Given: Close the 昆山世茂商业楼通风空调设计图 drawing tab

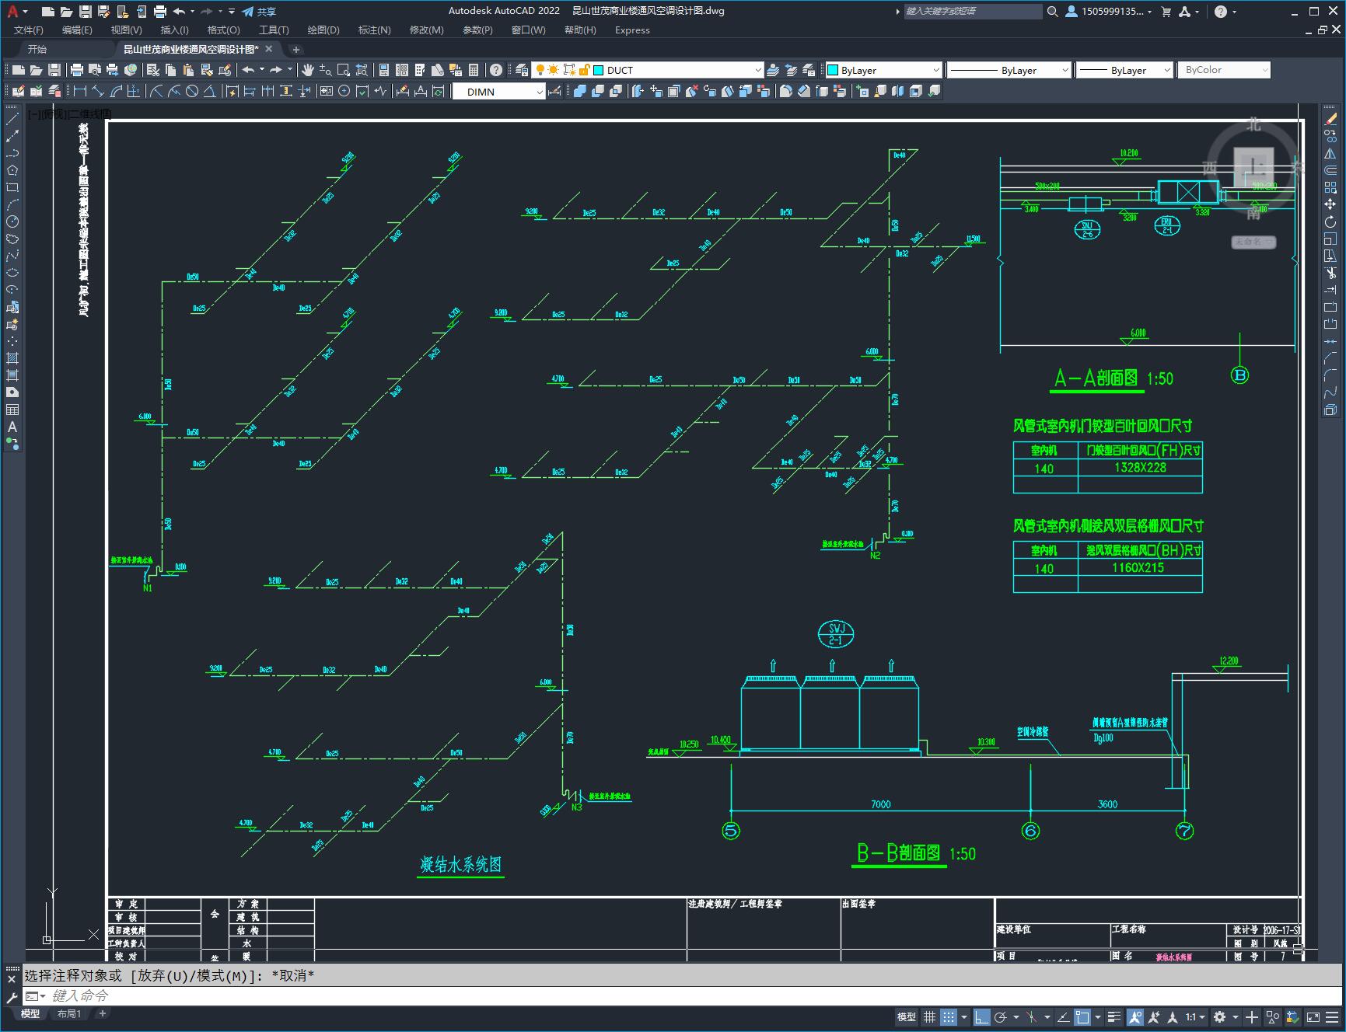Looking at the screenshot, I should pyautogui.click(x=269, y=49).
